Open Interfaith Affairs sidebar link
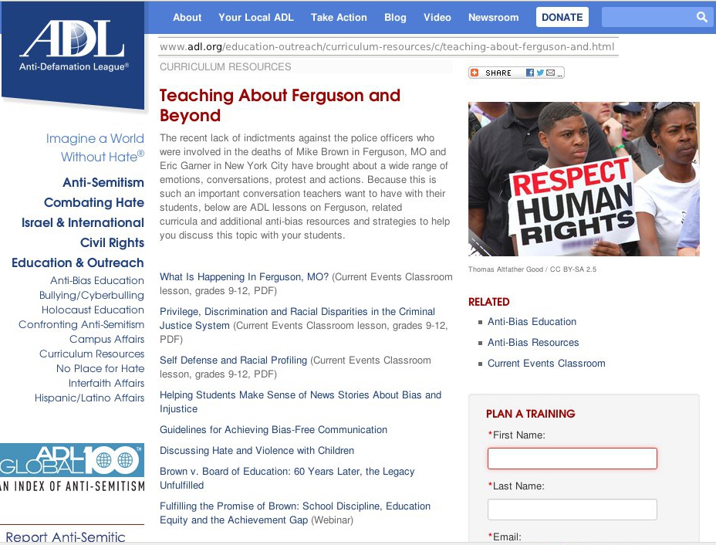 (106, 383)
